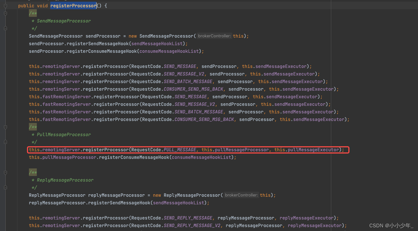Click sendMessageHookList on the replyMessageProcessor line
Screen dimensions: 418x231
(179, 203)
